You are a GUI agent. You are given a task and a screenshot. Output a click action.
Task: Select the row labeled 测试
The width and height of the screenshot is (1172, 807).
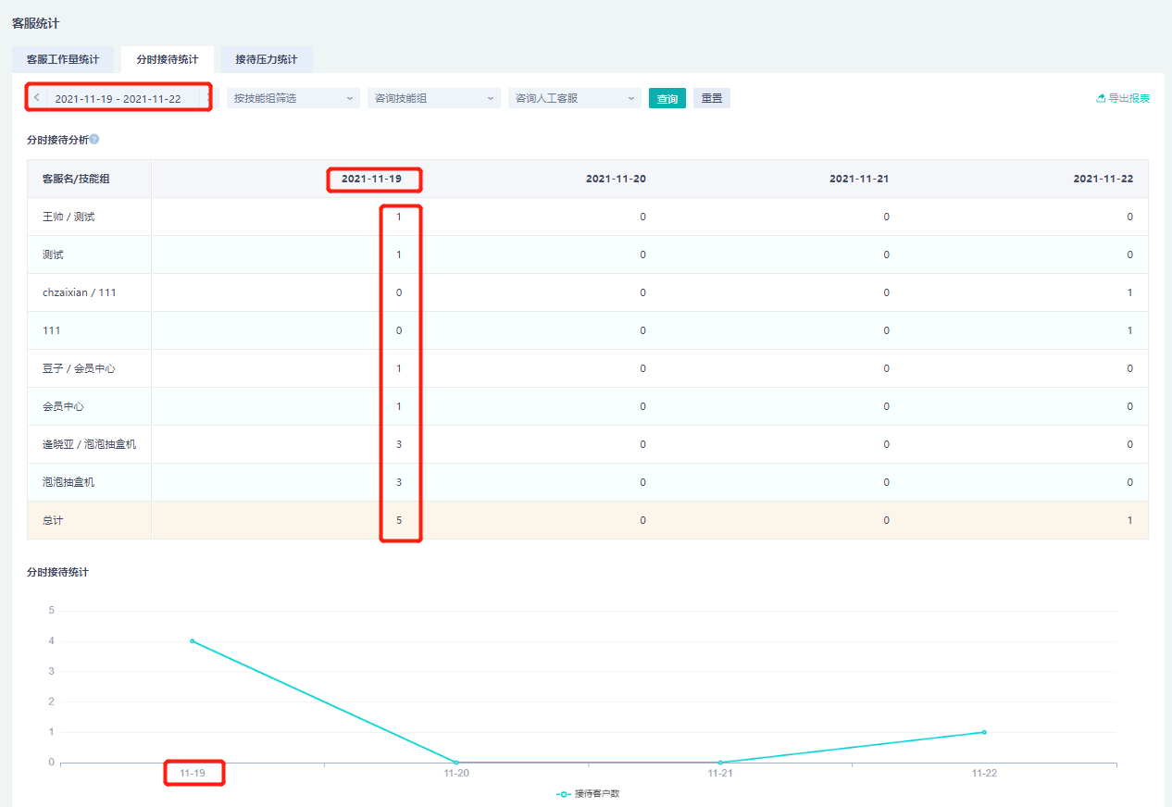[x=588, y=255]
